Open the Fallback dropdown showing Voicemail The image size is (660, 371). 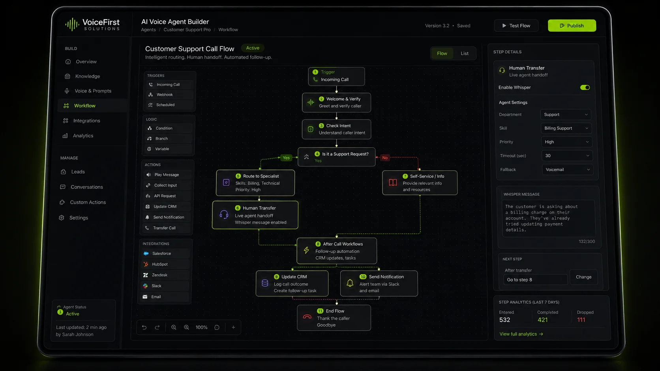pos(568,170)
